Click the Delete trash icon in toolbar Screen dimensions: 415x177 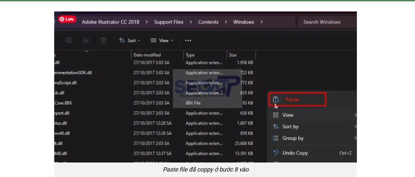(x=103, y=40)
